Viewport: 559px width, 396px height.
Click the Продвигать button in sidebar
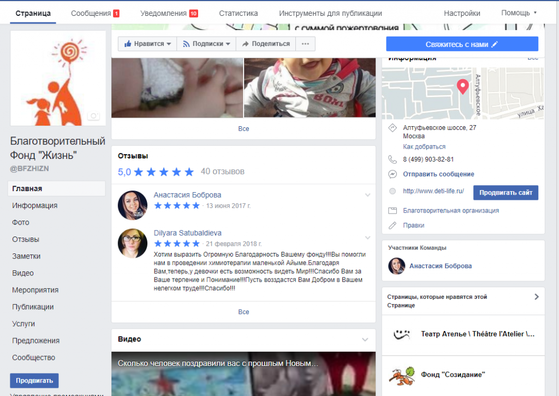click(x=34, y=381)
